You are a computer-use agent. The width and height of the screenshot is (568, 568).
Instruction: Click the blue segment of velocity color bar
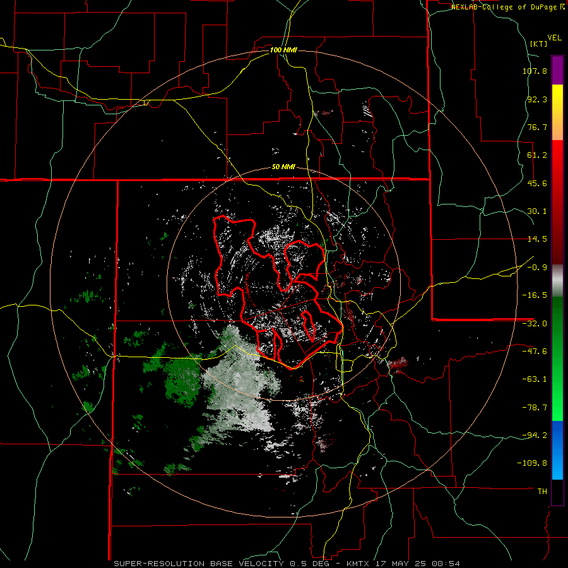pyautogui.click(x=557, y=450)
